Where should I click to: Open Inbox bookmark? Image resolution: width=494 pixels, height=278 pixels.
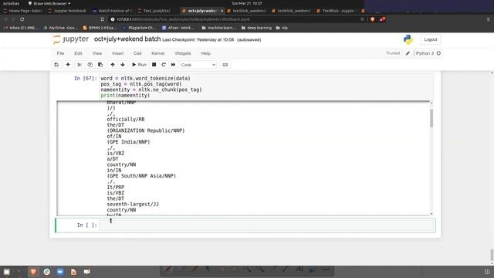[20, 28]
